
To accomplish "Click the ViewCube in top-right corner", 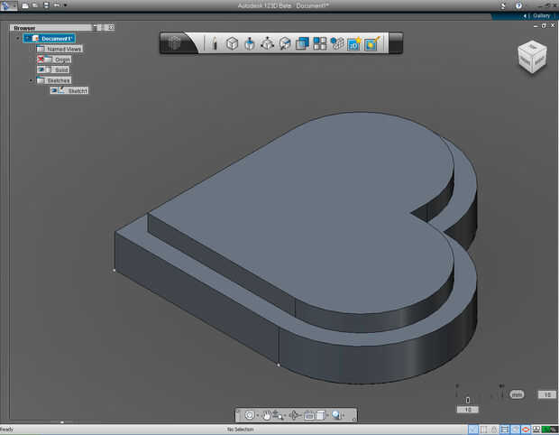I will 531,58.
